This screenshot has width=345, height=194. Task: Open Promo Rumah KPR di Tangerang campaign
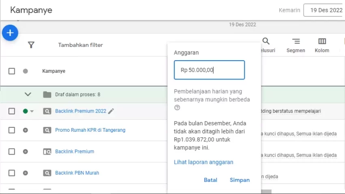click(x=90, y=130)
